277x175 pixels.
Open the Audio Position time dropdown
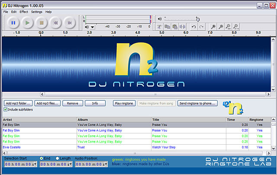(106, 164)
